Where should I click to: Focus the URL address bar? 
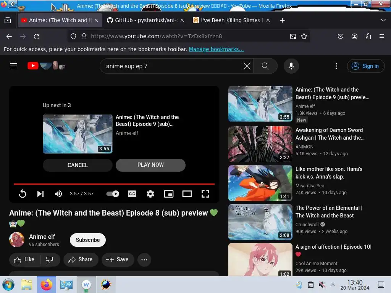click(x=189, y=36)
